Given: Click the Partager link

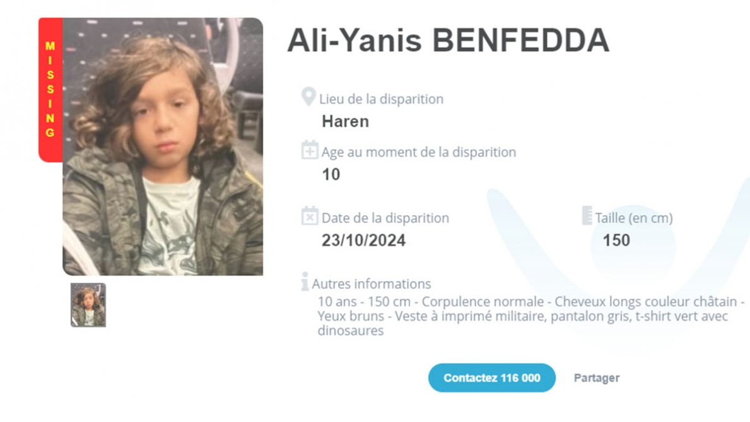Looking at the screenshot, I should tap(597, 378).
